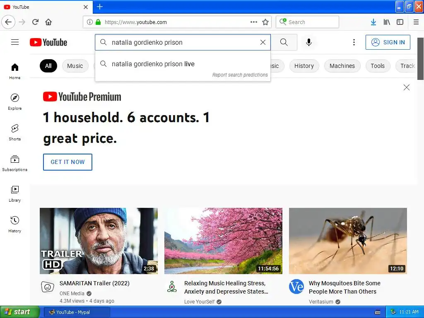Open the Love YourSelf channel name
This screenshot has width=424, height=318.
(x=199, y=302)
